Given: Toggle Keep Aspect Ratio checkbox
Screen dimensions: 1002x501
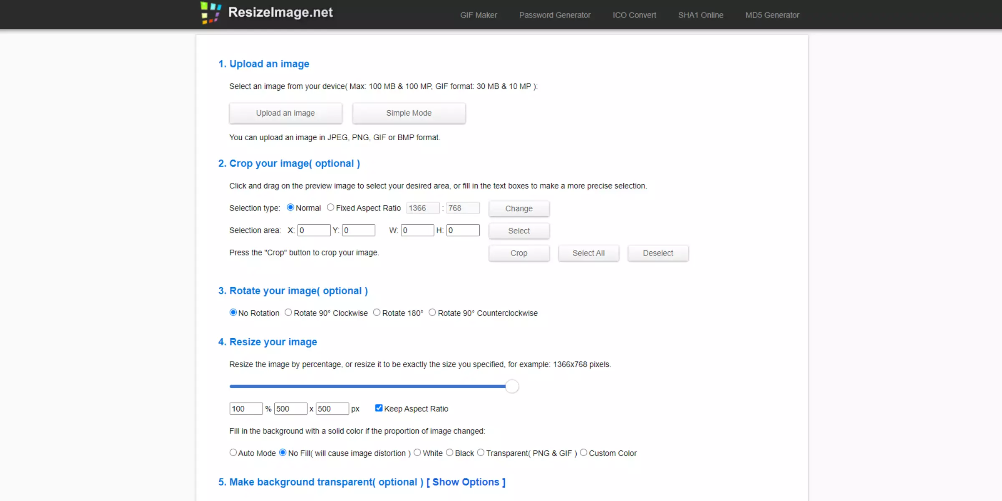Looking at the screenshot, I should [378, 408].
